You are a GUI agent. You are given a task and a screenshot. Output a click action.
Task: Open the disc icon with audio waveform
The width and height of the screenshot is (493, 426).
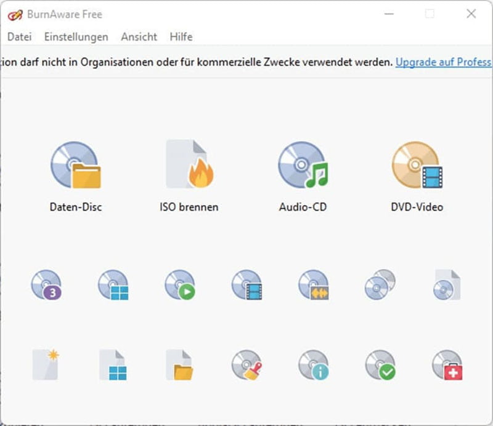pos(314,285)
